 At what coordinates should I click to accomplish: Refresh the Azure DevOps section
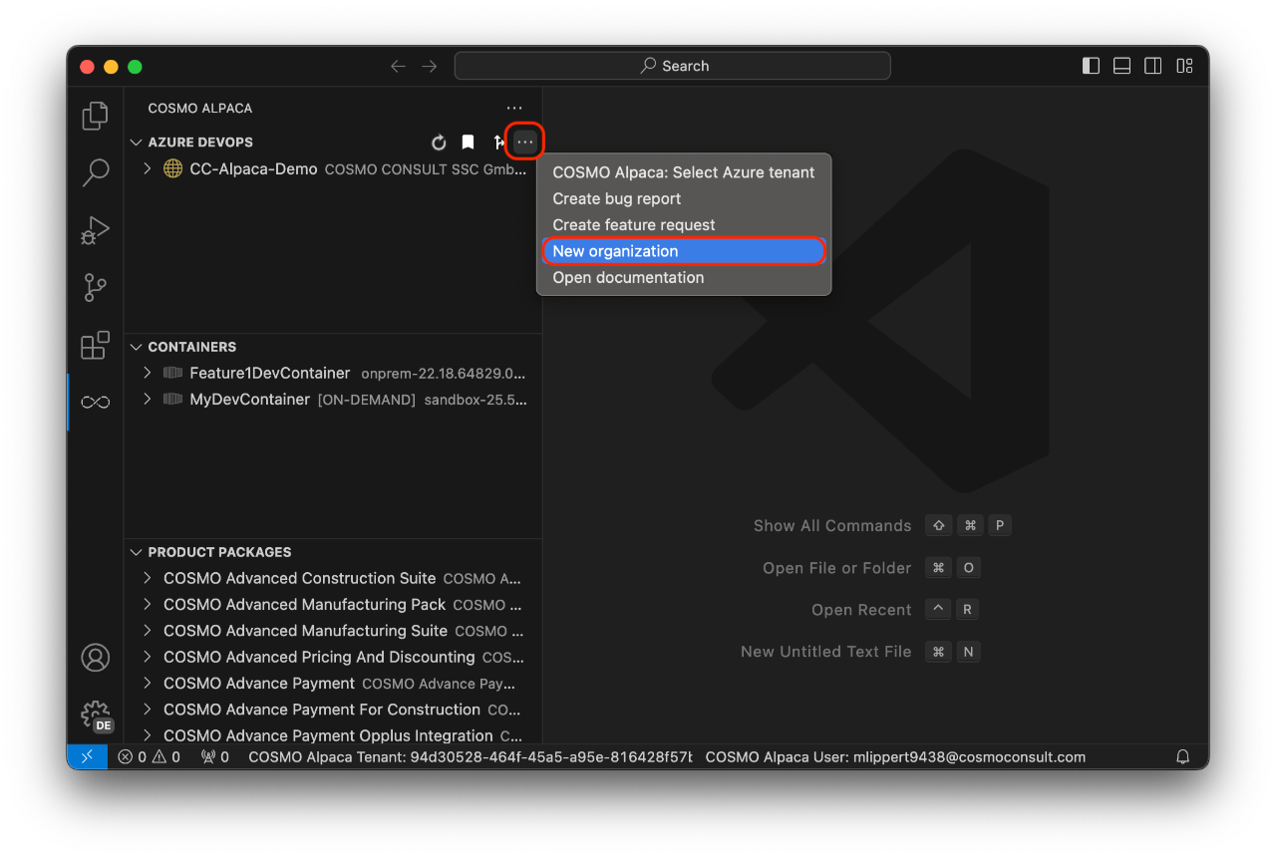[439, 142]
